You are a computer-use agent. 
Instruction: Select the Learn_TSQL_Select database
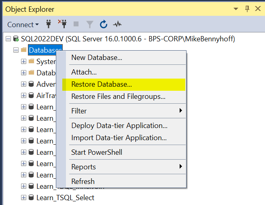coord(65,198)
